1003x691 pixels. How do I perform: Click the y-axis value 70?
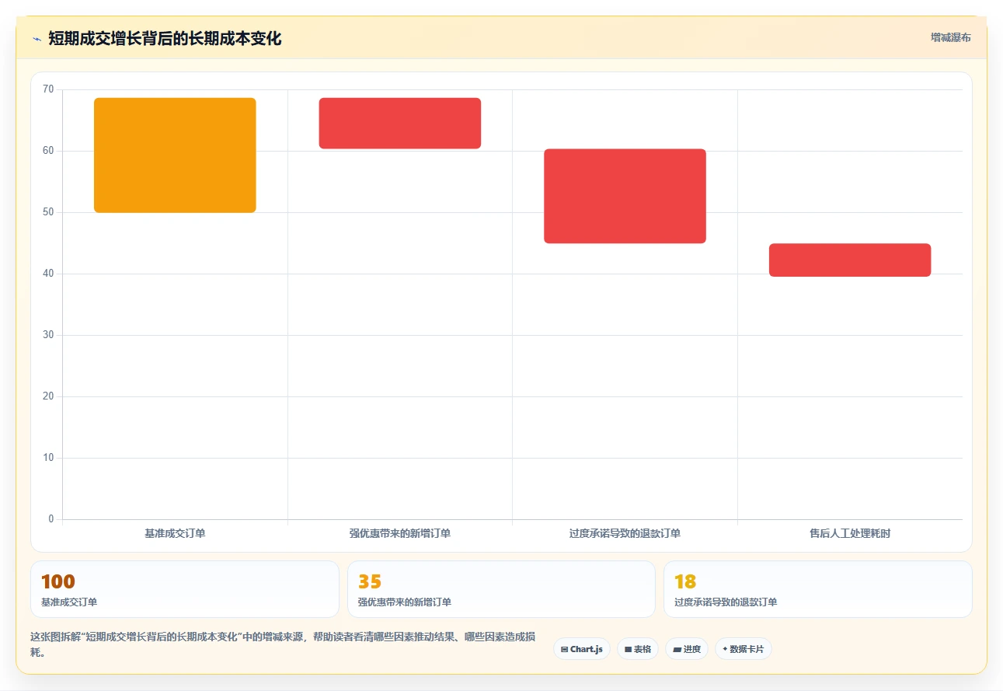[48, 89]
